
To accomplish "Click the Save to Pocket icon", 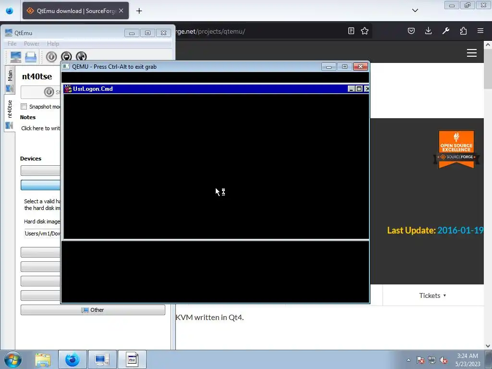I will 411,31.
